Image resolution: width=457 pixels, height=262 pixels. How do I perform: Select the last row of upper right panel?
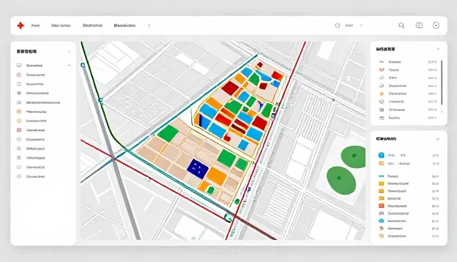[408, 118]
